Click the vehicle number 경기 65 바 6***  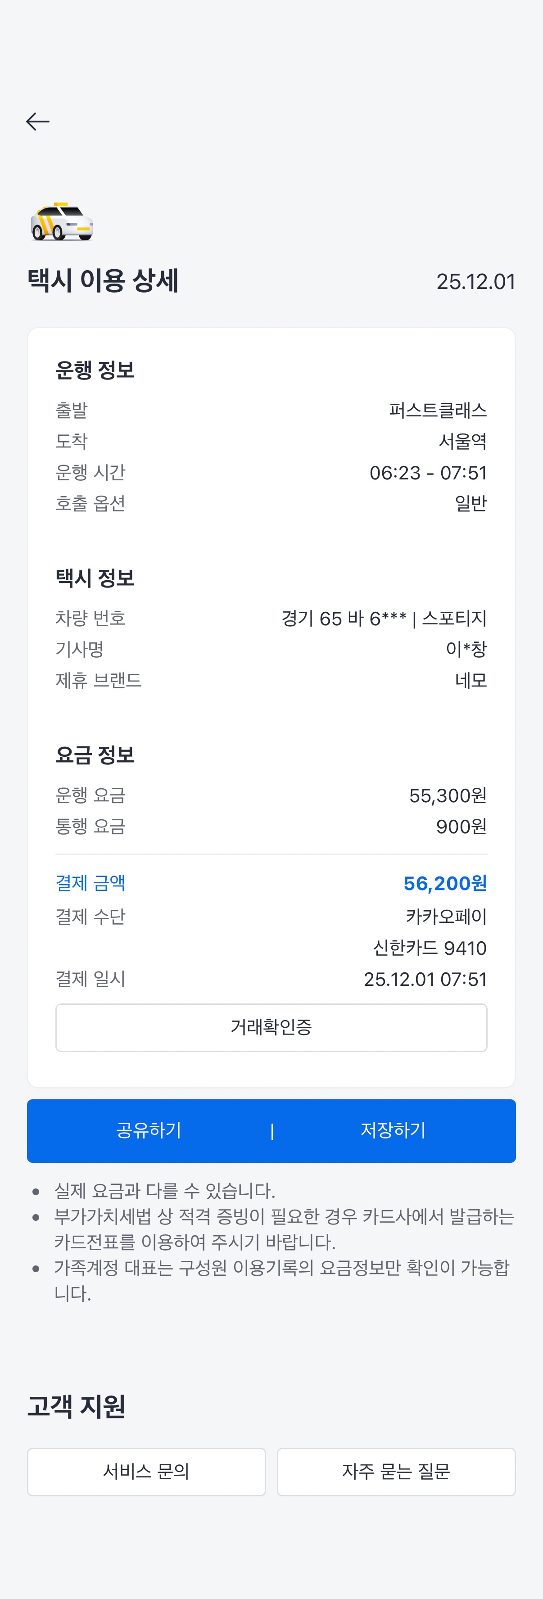[x=344, y=618]
